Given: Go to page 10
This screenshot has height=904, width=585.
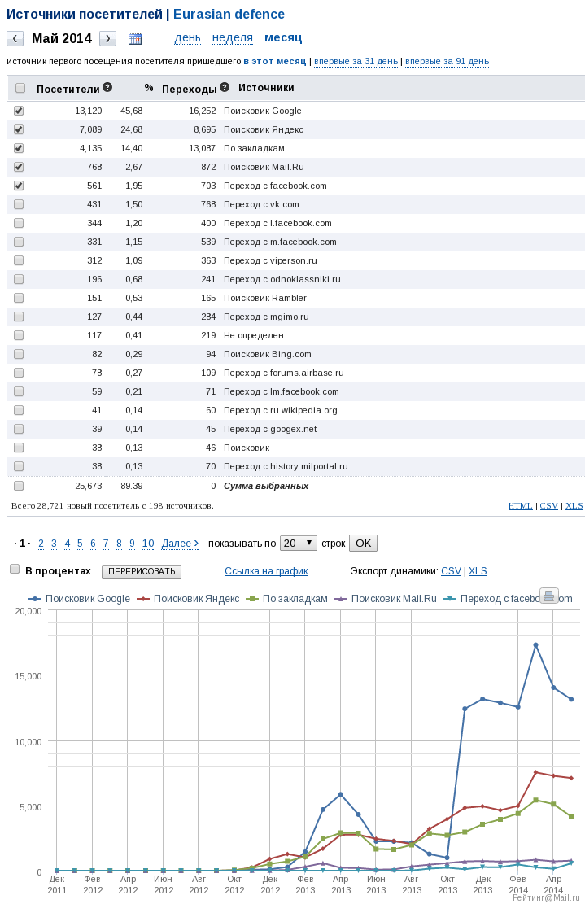Looking at the screenshot, I should click(x=148, y=543).
